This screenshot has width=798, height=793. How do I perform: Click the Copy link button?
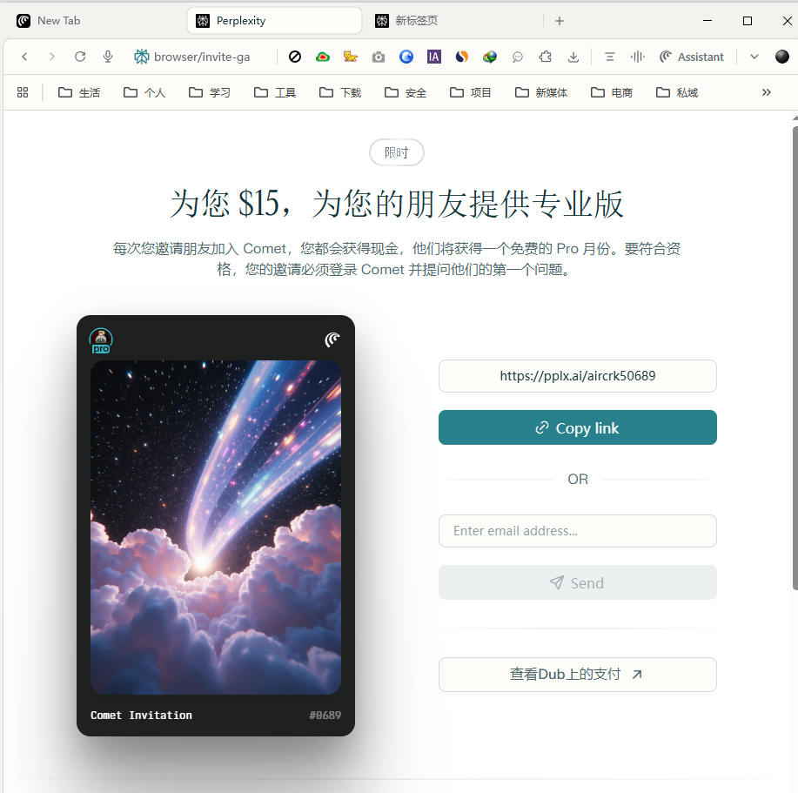tap(577, 427)
